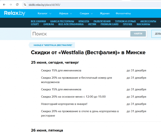
Task: Click the partially visible ДОБА... button
Action: (x=156, y=34)
